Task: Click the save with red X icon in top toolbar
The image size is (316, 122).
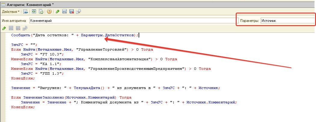Action: point(72,12)
